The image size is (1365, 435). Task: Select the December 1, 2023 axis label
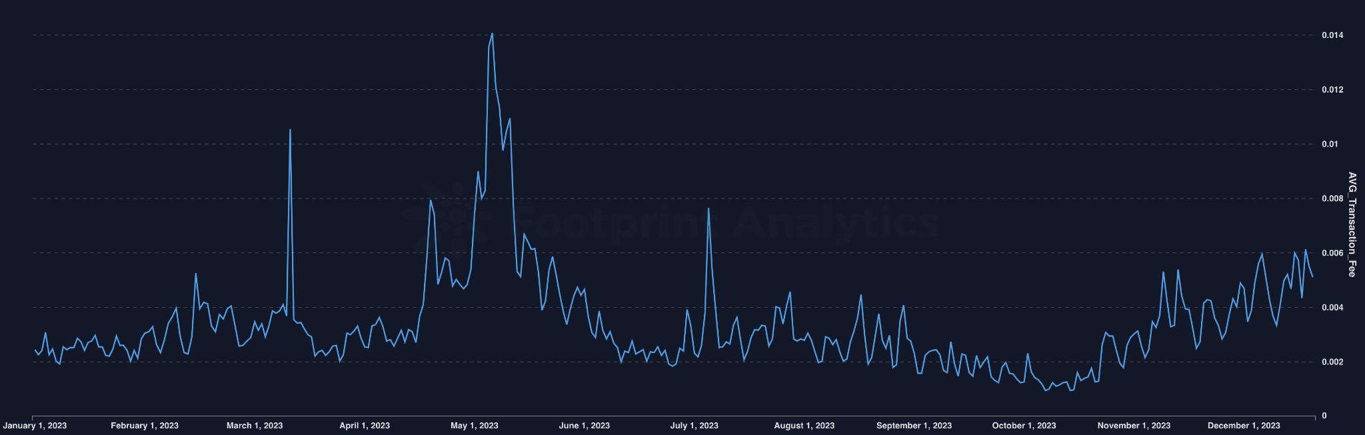tap(1244, 426)
